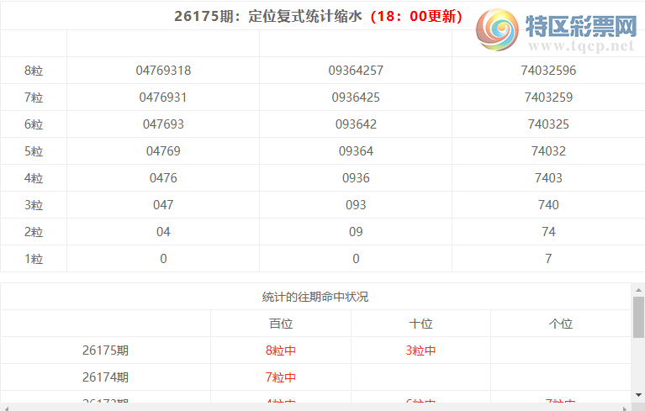645x411 pixels.
Task: Select the '3粒' row label
Action: 34,205
